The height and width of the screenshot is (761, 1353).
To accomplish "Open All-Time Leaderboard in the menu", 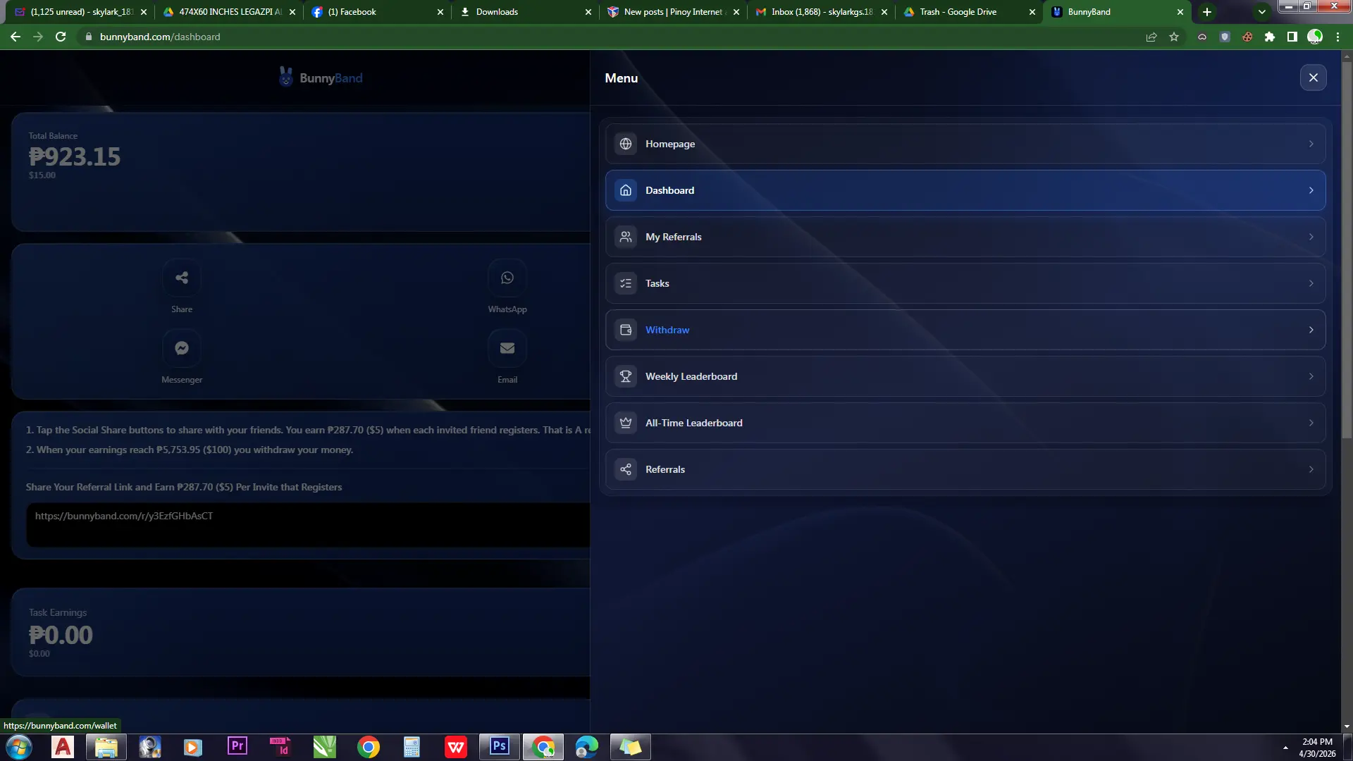I will click(x=965, y=423).
